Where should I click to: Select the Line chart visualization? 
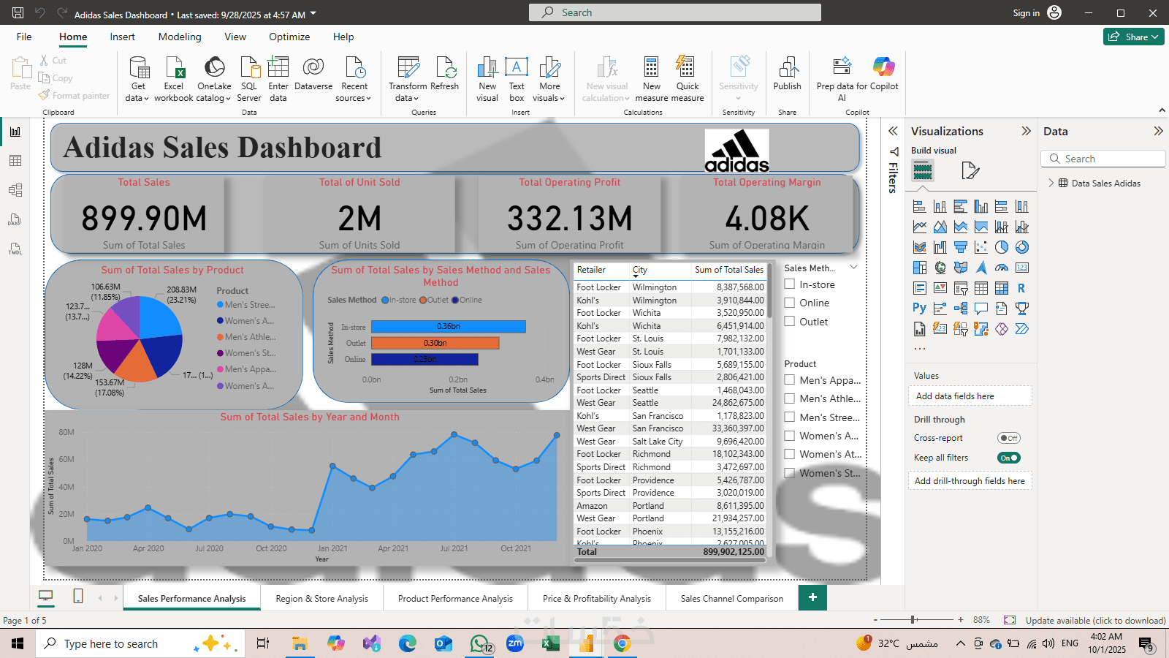click(x=920, y=227)
